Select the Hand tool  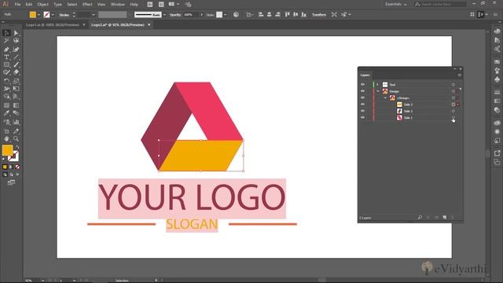[x=6, y=138]
